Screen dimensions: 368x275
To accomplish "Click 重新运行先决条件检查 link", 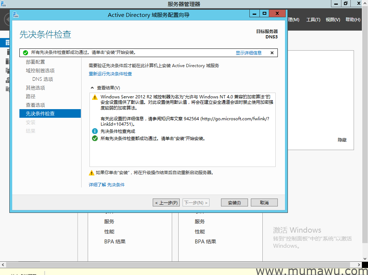I will [110, 74].
